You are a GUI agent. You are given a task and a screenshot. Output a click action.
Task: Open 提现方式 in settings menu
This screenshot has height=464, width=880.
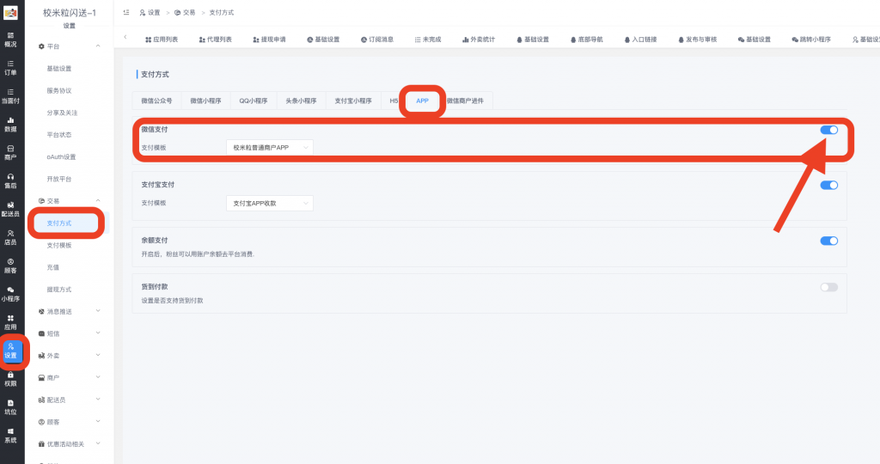click(x=59, y=290)
